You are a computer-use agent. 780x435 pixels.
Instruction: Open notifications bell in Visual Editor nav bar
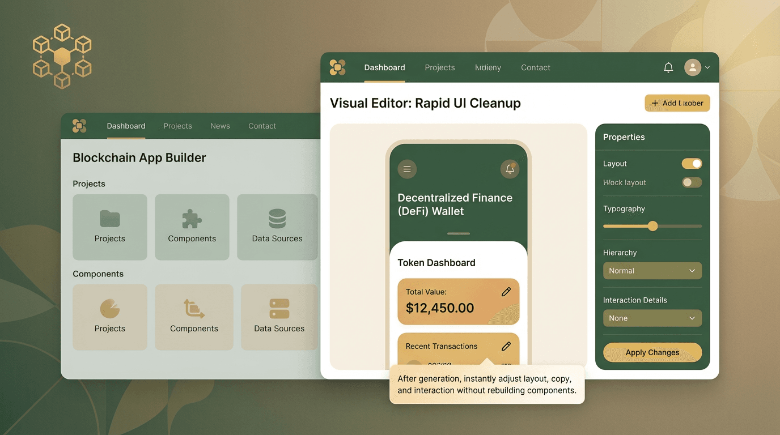tap(668, 67)
